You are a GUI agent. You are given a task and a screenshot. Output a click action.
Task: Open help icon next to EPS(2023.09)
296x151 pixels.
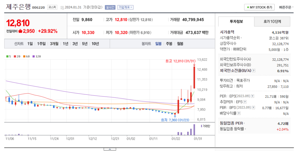[252, 96]
